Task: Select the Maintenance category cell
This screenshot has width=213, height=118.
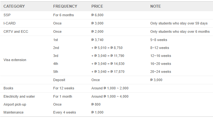Action: point(13,112)
